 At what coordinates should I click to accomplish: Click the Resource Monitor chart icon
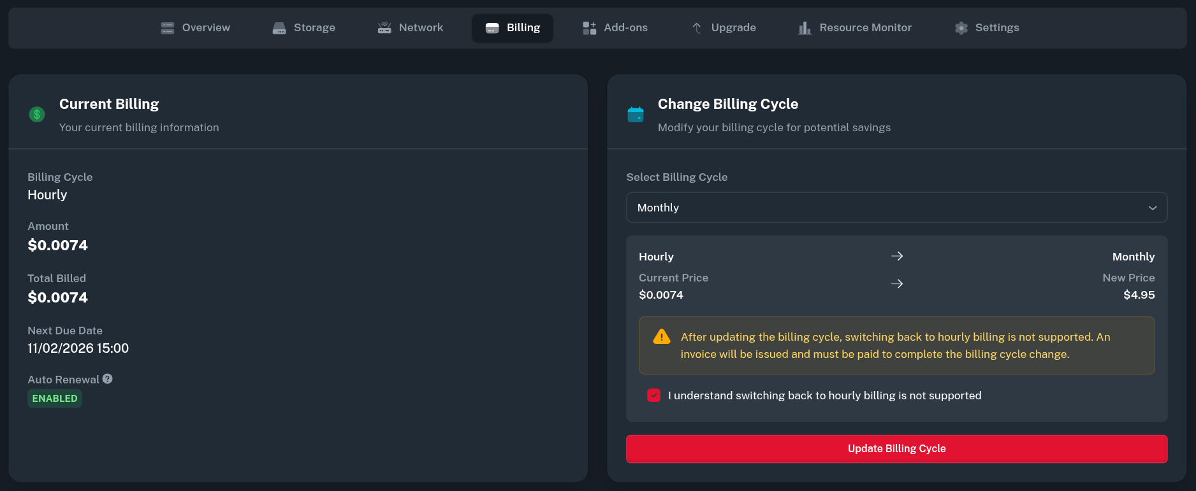click(x=805, y=28)
